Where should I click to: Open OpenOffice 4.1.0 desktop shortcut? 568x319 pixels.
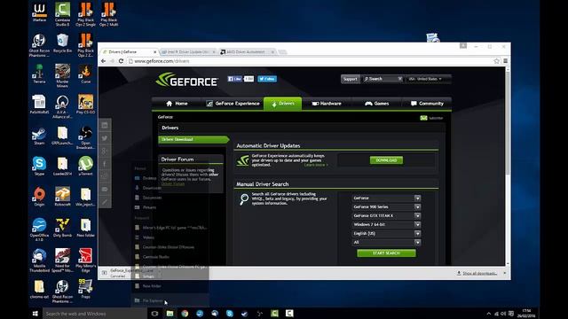(39, 230)
